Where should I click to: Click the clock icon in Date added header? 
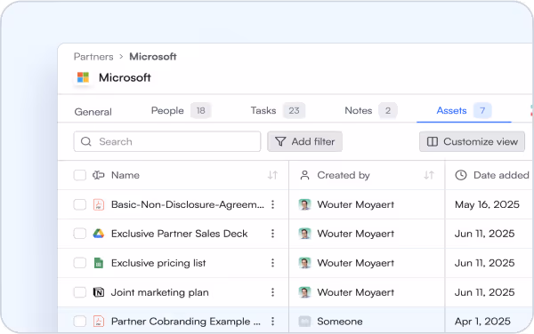click(x=461, y=175)
